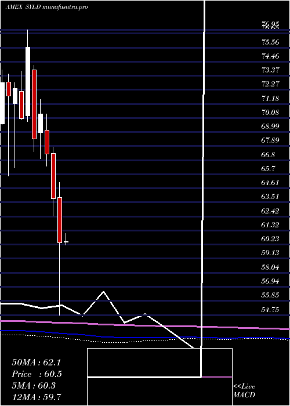This screenshot has height=406, width=290.
Task: Click the 62.42 price axis label
Action: [270, 211]
